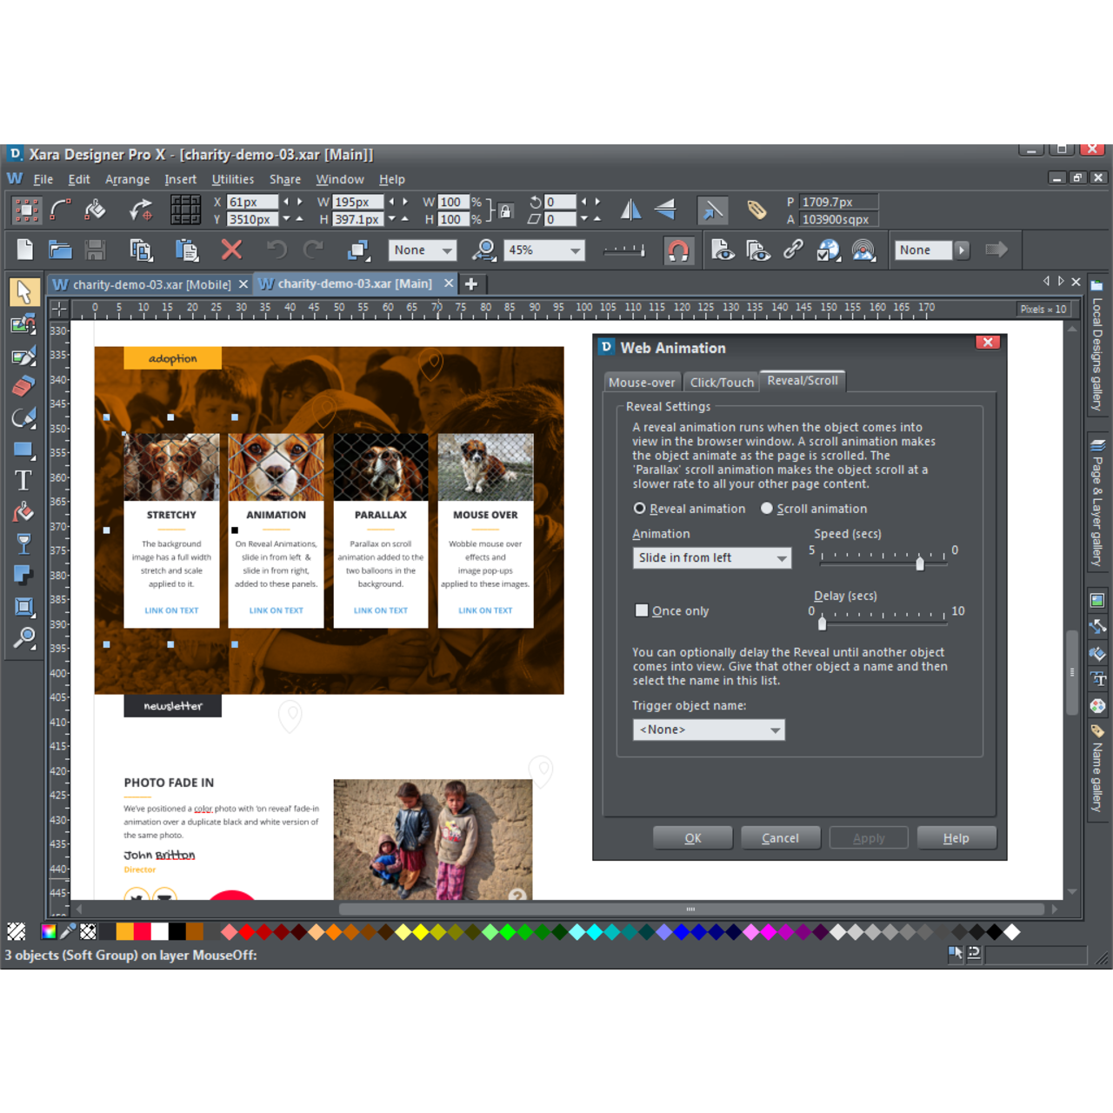Switch to the Click/Touch tab
The image size is (1113, 1113).
[x=721, y=382]
